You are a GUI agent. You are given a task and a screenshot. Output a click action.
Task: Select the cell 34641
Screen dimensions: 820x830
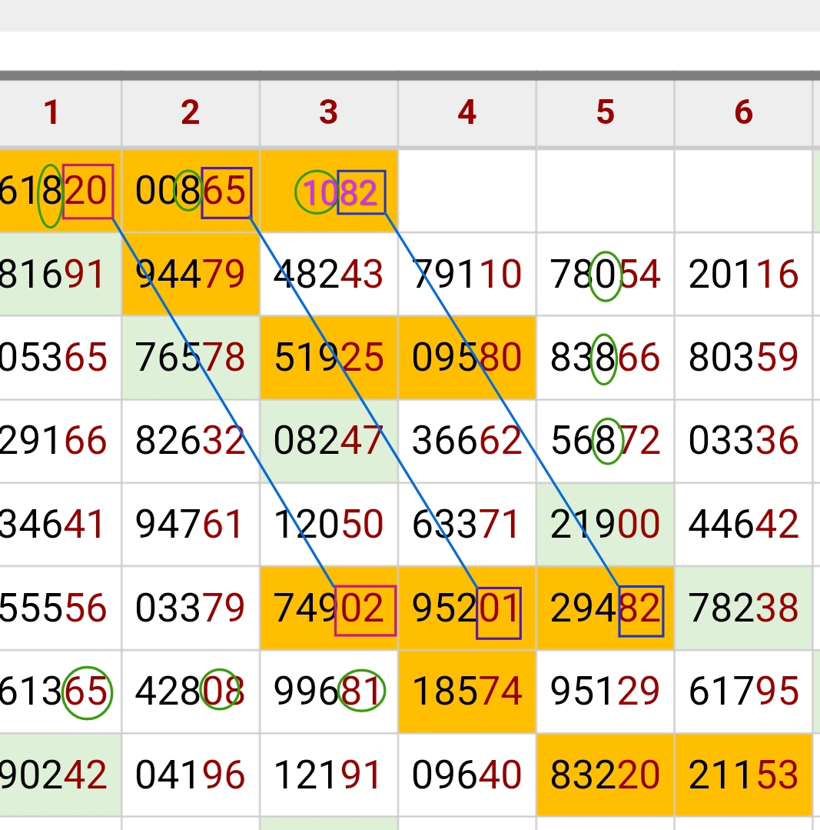click(x=60, y=524)
